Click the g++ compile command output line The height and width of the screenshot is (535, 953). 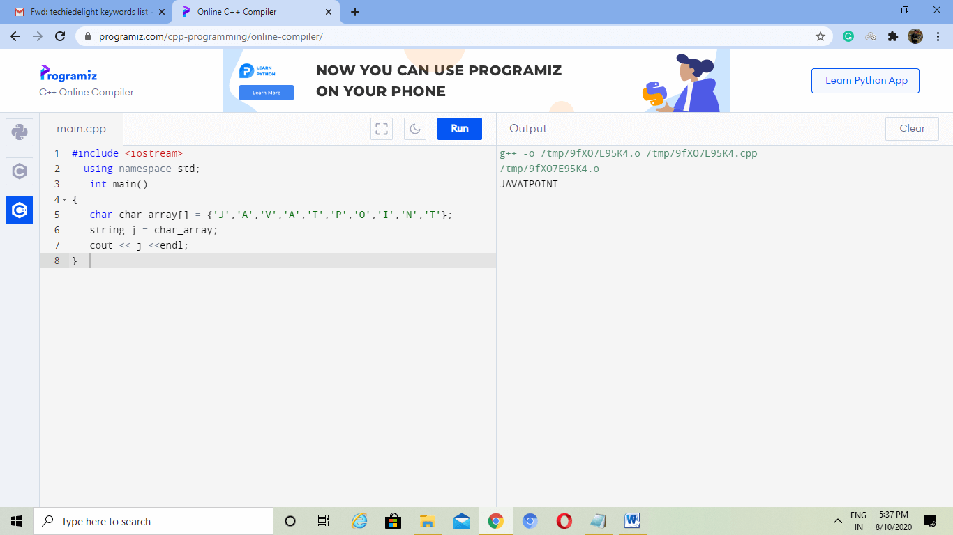(629, 153)
